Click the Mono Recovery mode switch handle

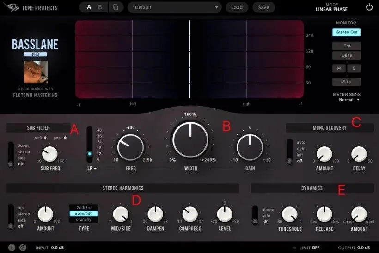click(290, 161)
